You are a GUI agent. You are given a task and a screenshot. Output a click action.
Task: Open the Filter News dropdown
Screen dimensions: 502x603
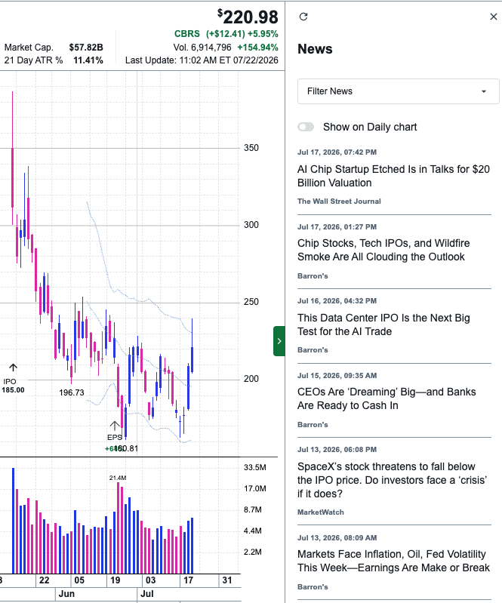tap(398, 91)
